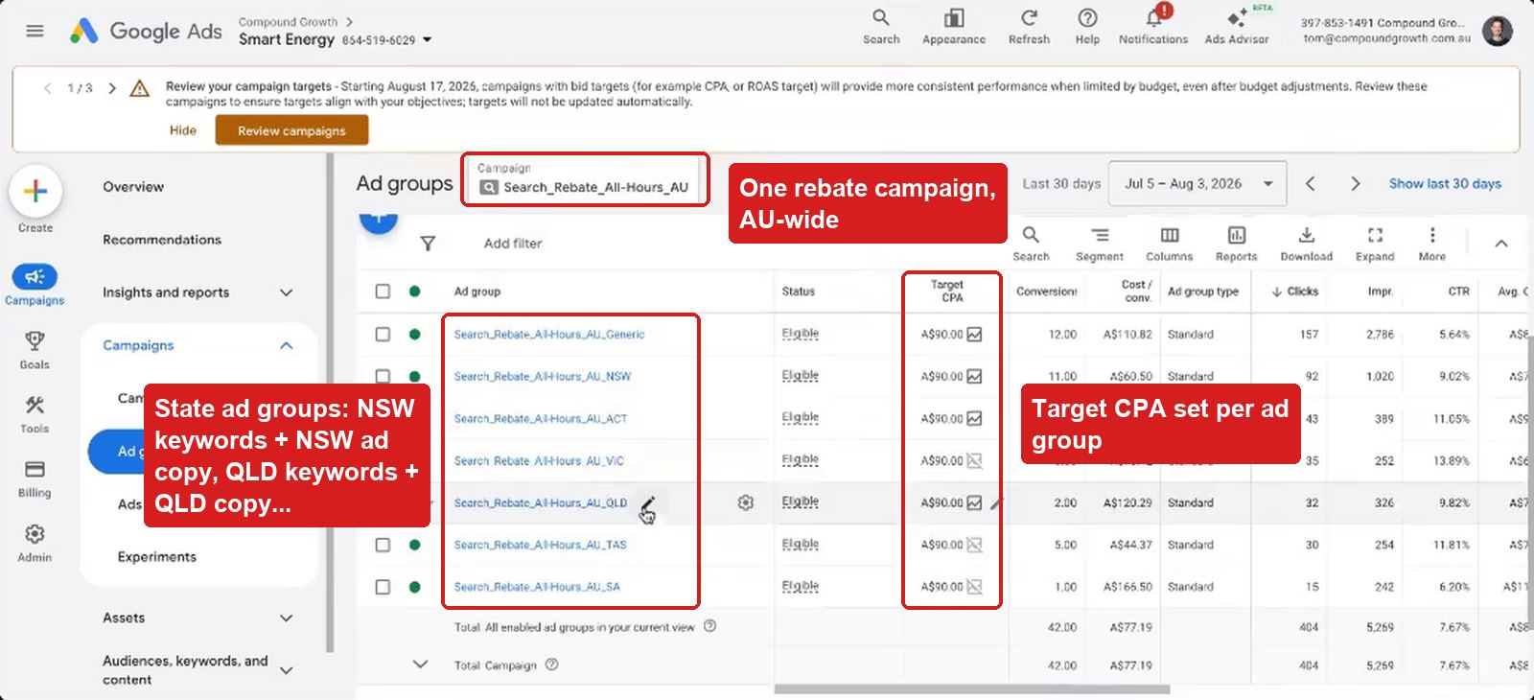The image size is (1534, 700).
Task: Go to the Overview page
Action: (x=133, y=187)
